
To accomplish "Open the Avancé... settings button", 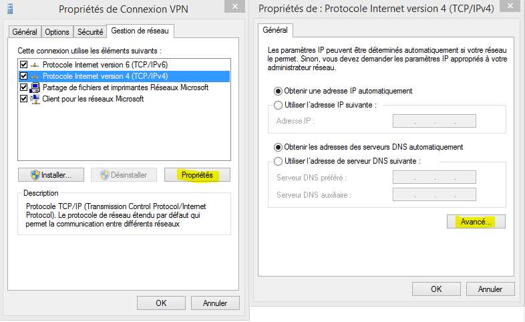I will pos(476,222).
